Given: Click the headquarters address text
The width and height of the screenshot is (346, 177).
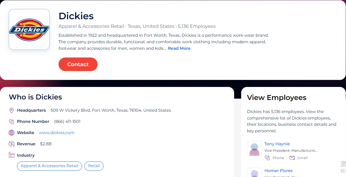Looking at the screenshot, I should point(111,110).
